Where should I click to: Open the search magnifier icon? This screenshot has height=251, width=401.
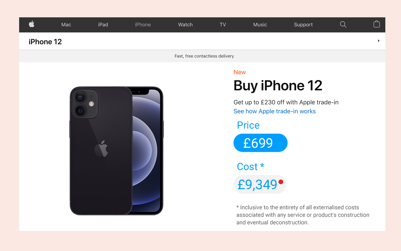[343, 24]
